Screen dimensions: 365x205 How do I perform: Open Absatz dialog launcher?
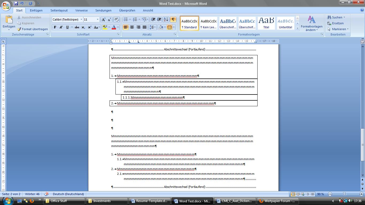(x=175, y=34)
